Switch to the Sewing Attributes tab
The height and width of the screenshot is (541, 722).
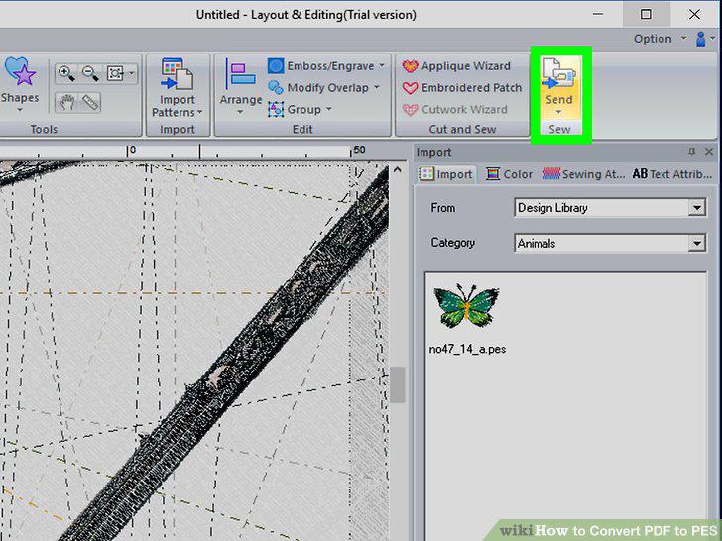pos(583,174)
